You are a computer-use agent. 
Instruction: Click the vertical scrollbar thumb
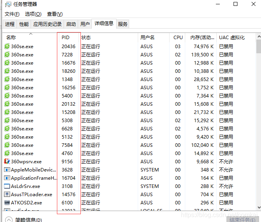tap(259, 46)
